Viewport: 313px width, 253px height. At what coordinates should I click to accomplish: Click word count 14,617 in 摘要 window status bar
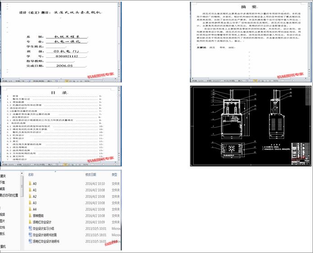214,81
